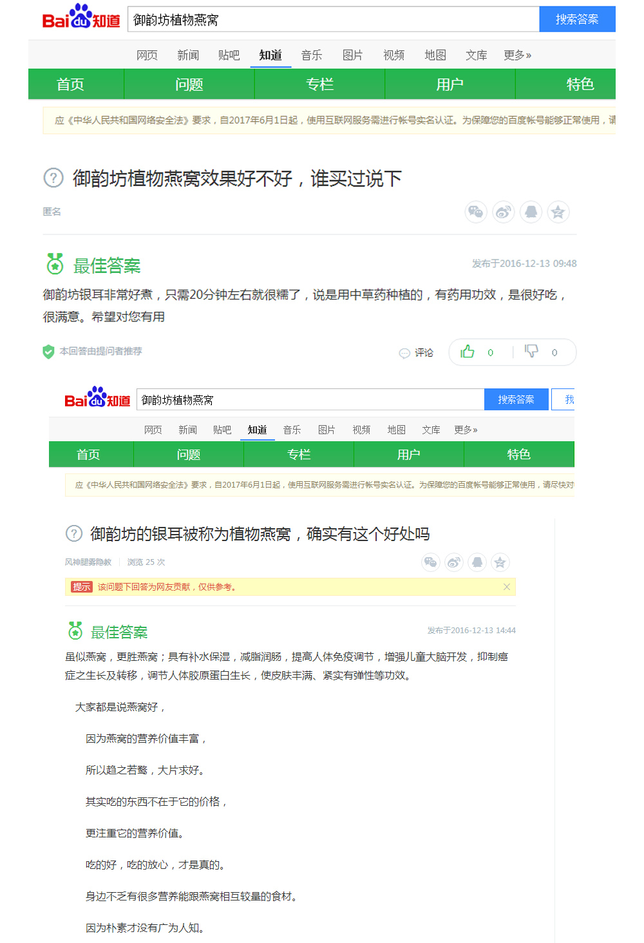Open 音乐 in lower navigation

click(x=292, y=430)
